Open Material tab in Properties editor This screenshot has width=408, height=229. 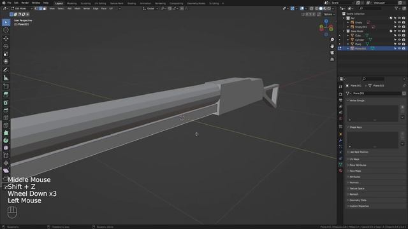click(340, 170)
